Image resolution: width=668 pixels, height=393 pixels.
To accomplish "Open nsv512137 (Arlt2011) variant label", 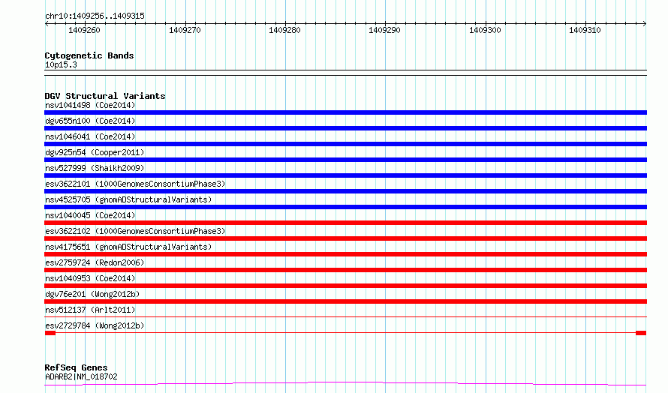I will pos(90,310).
